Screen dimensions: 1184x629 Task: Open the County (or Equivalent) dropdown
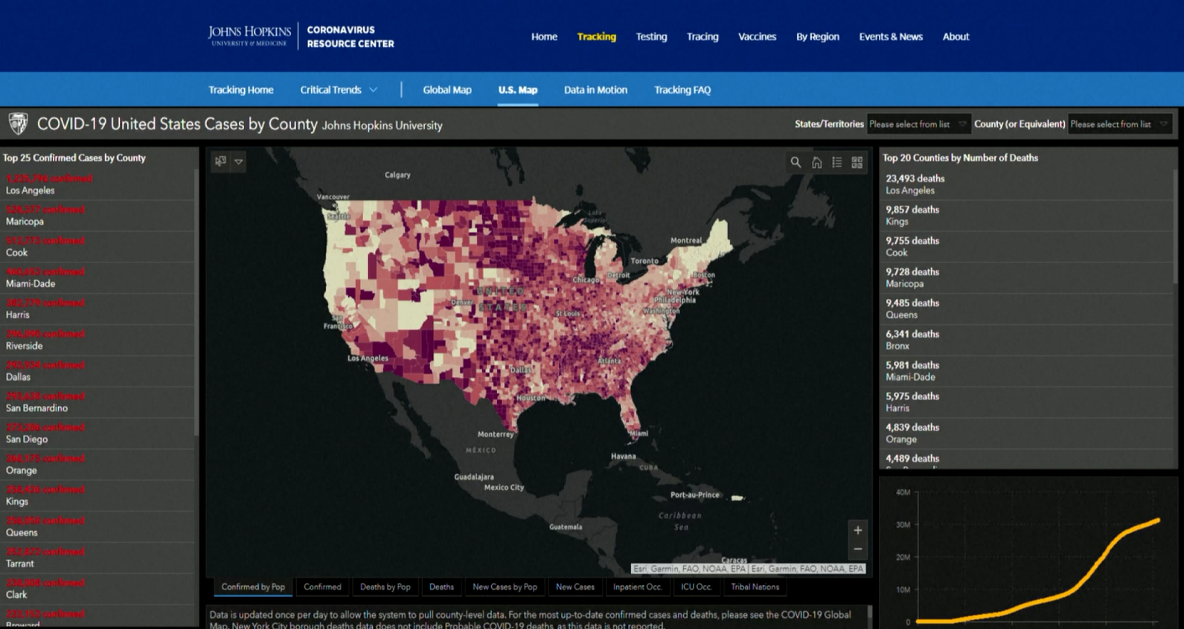1120,124
